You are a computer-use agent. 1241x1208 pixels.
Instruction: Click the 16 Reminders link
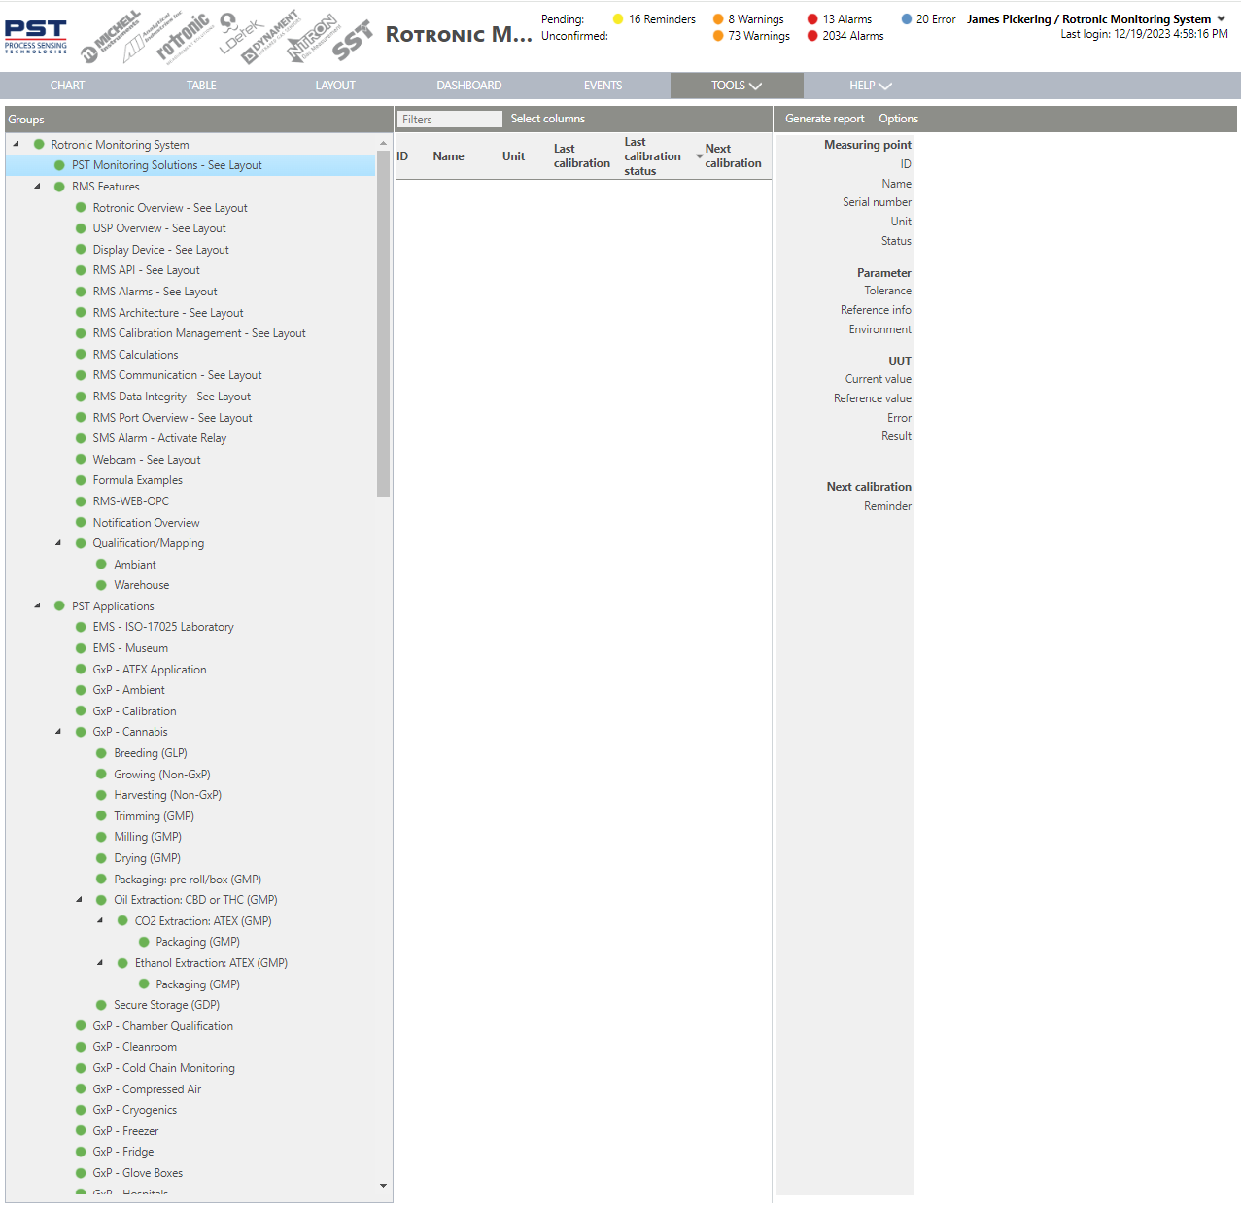point(662,19)
